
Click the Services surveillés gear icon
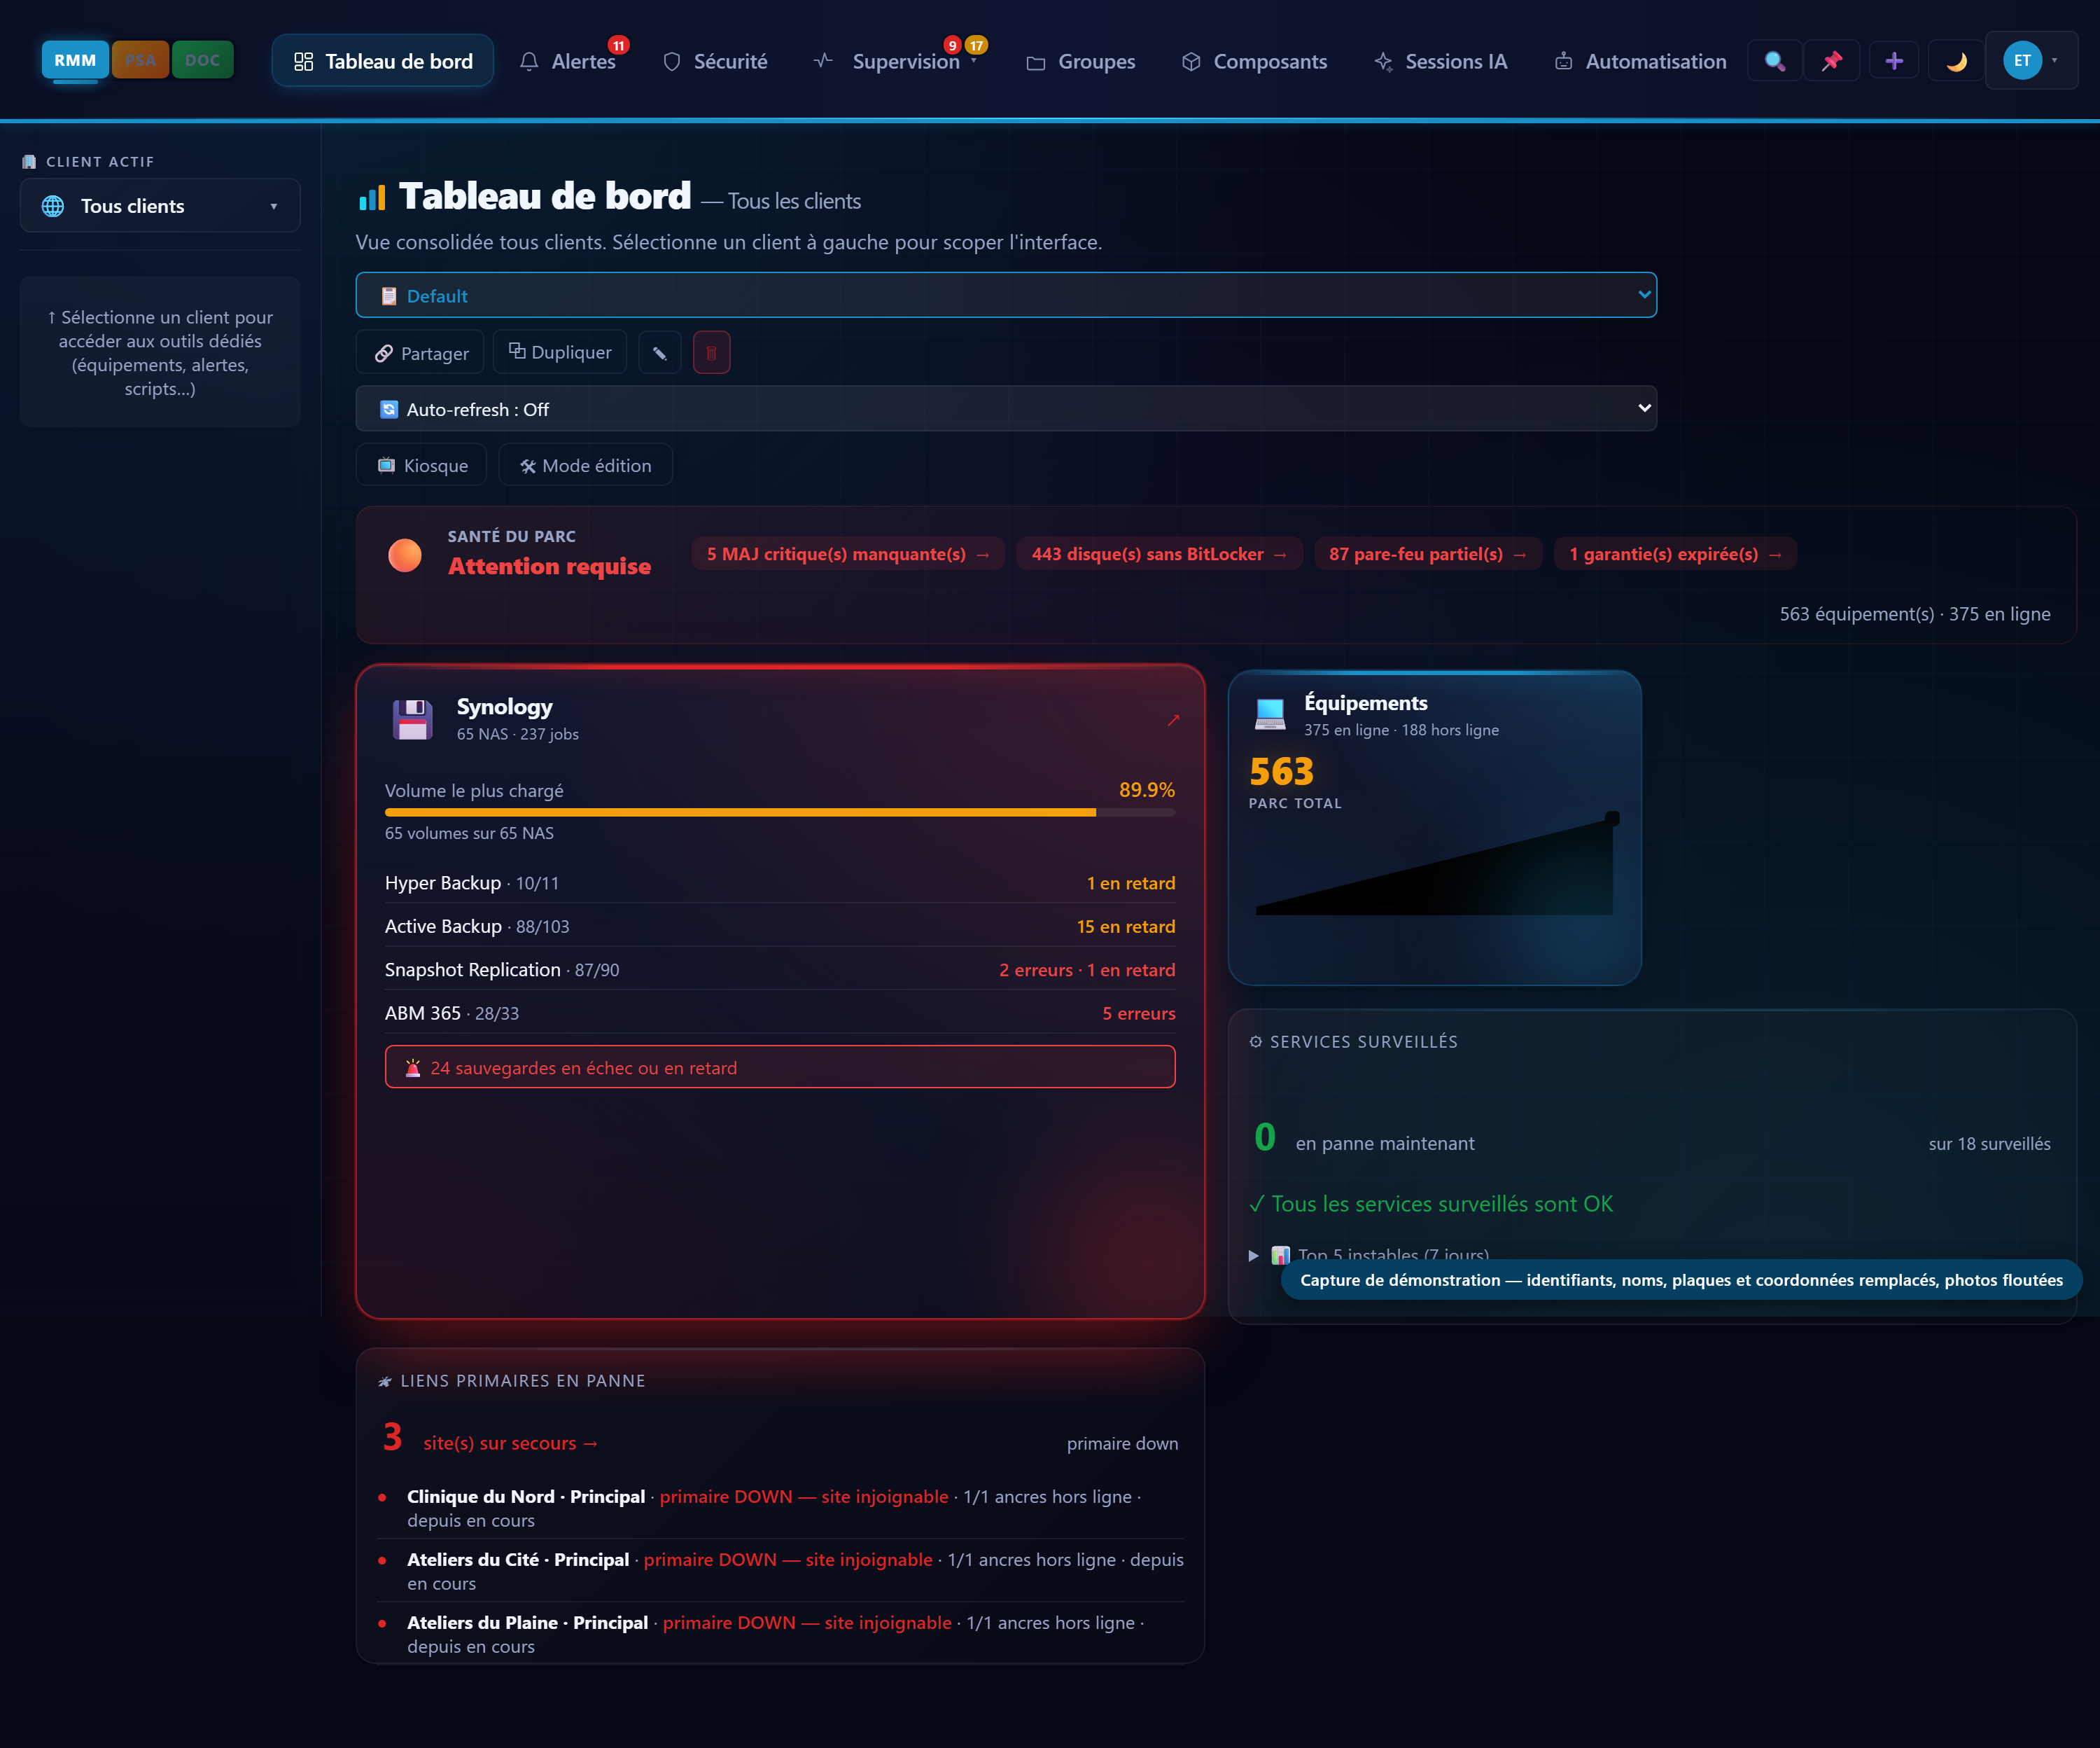[x=1256, y=1041]
